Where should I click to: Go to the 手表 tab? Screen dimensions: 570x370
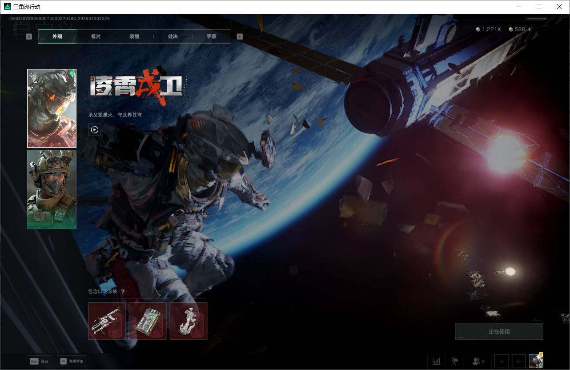click(x=211, y=36)
